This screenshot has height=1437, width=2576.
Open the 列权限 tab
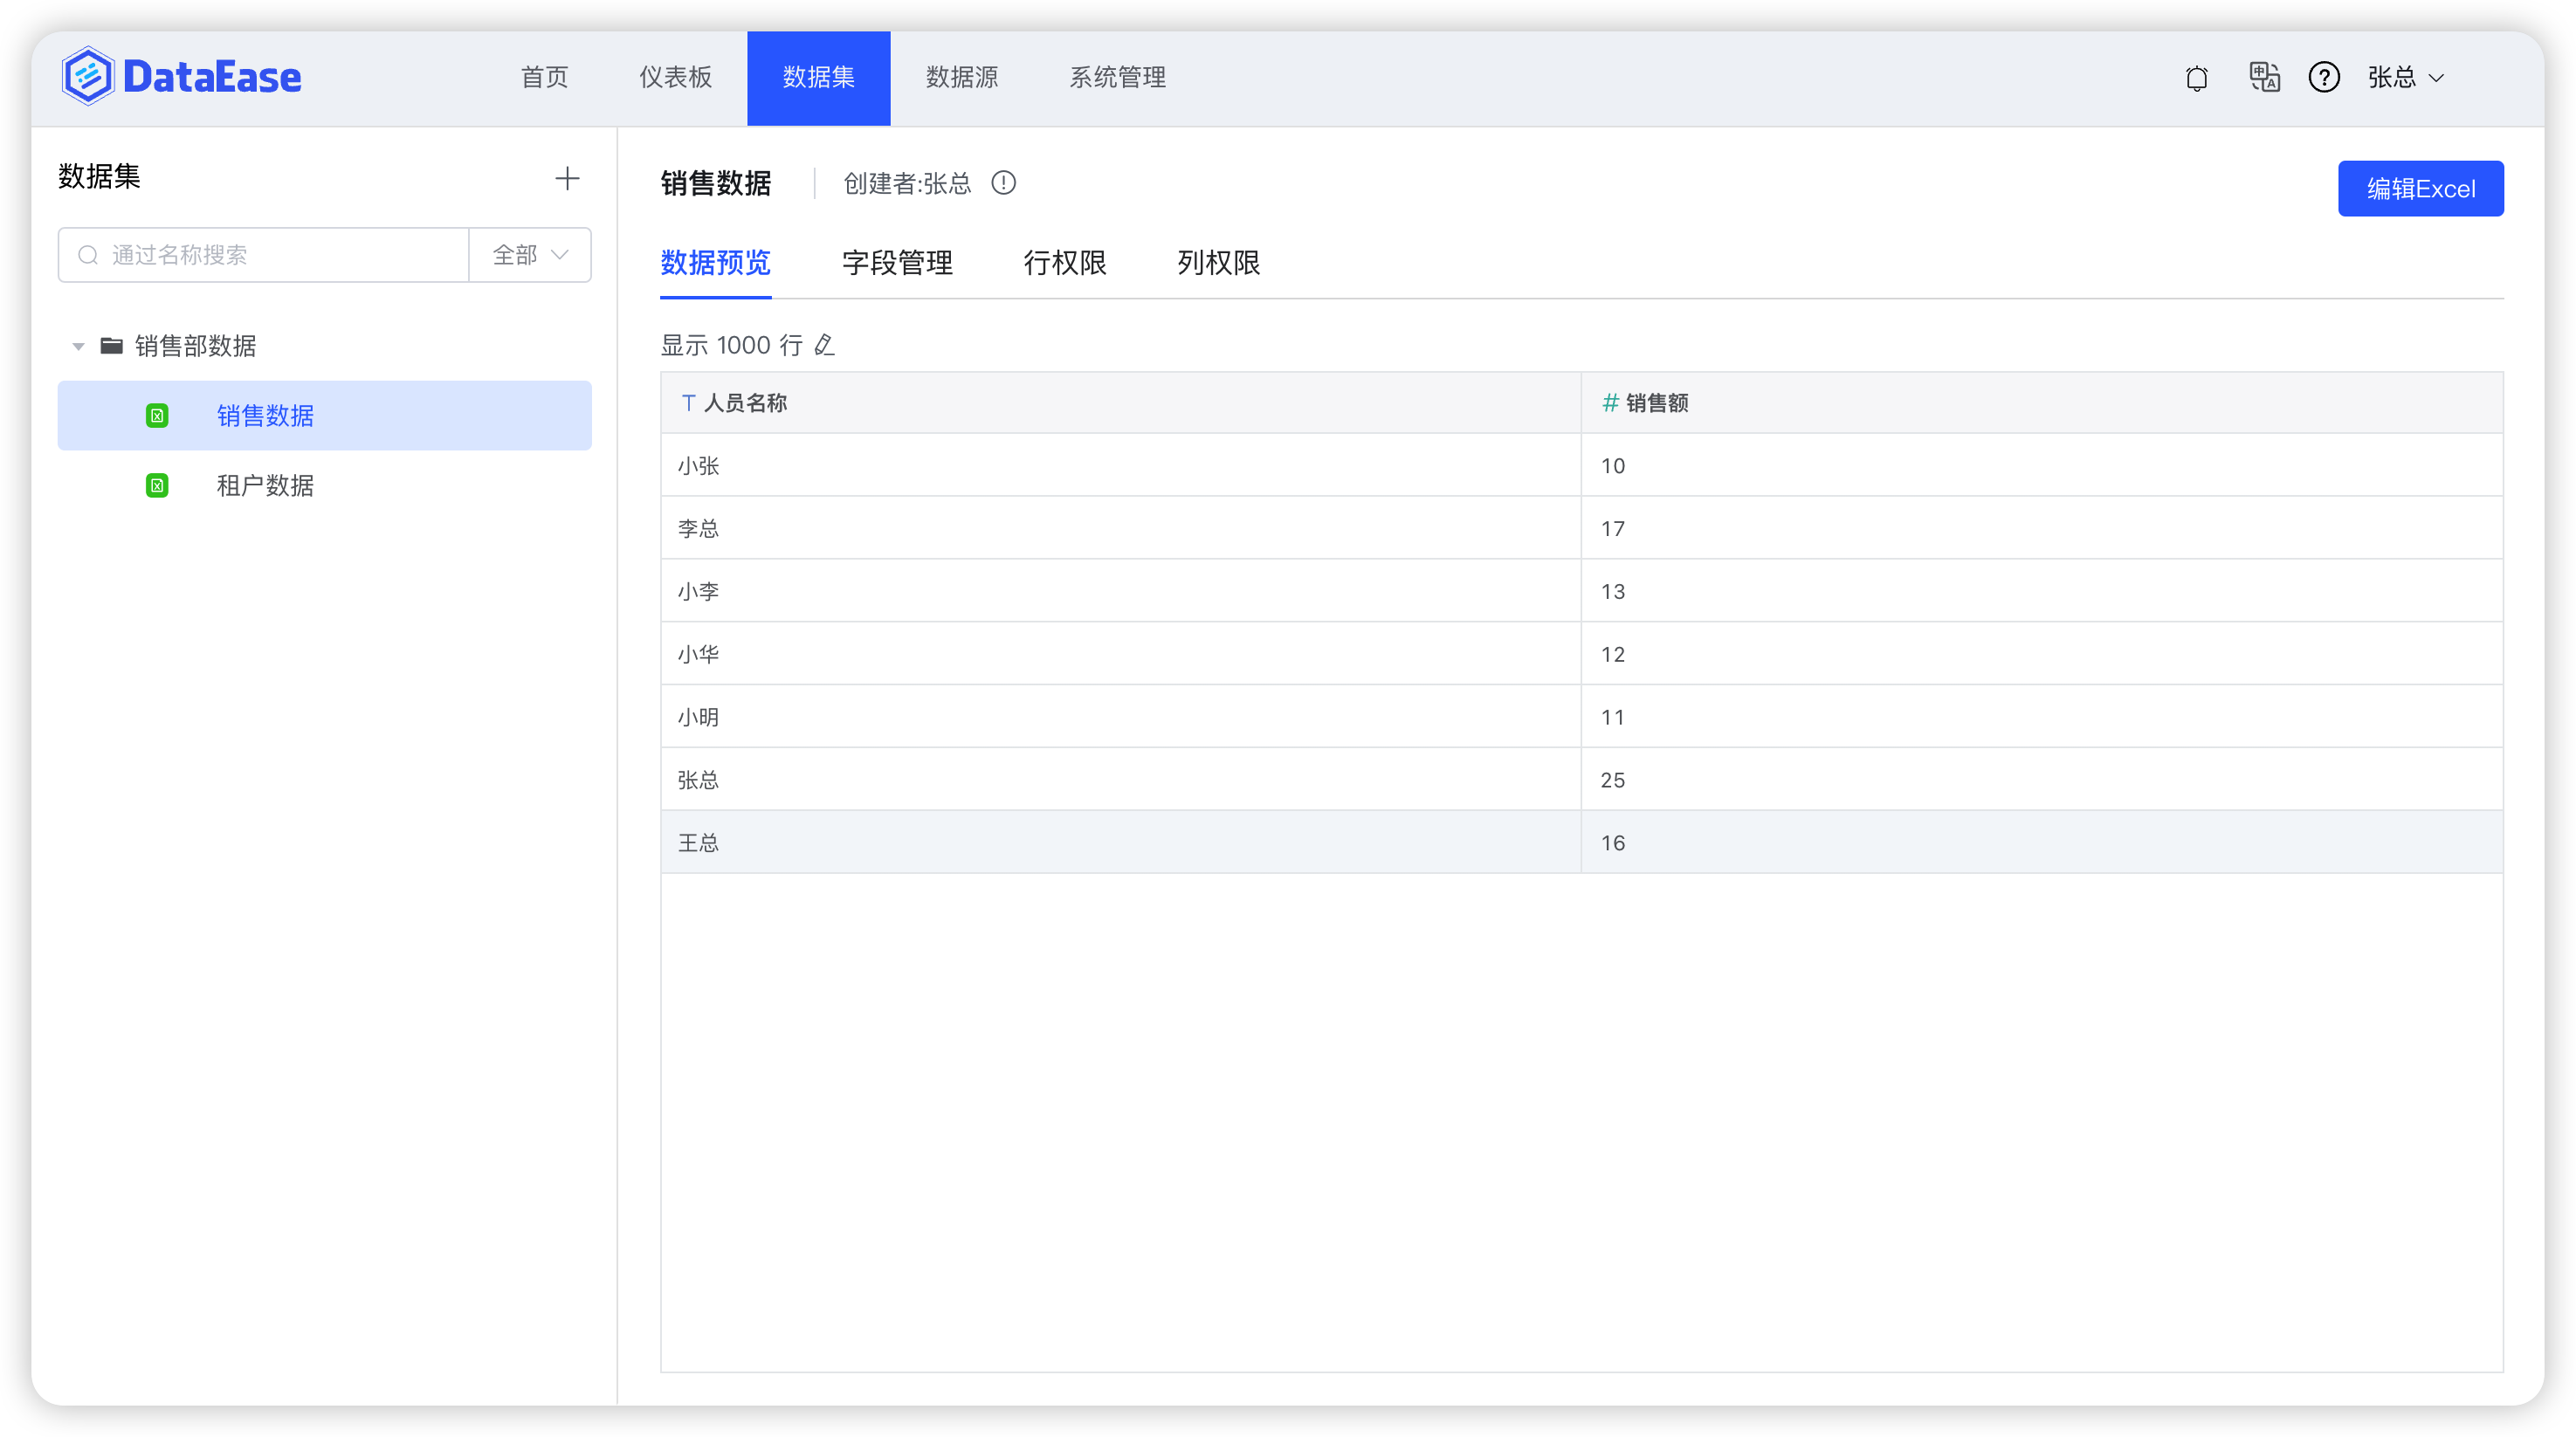[1218, 263]
